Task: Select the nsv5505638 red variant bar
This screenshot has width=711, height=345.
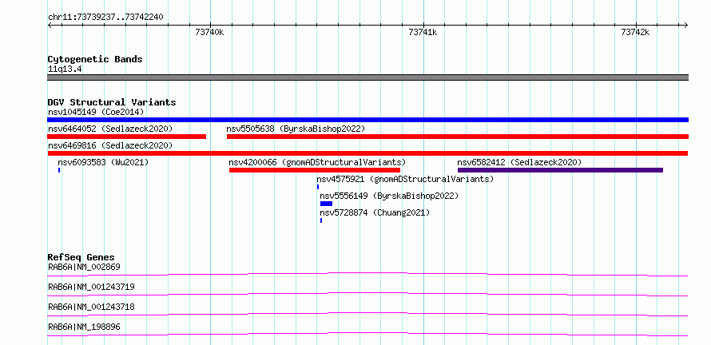Action: click(458, 137)
